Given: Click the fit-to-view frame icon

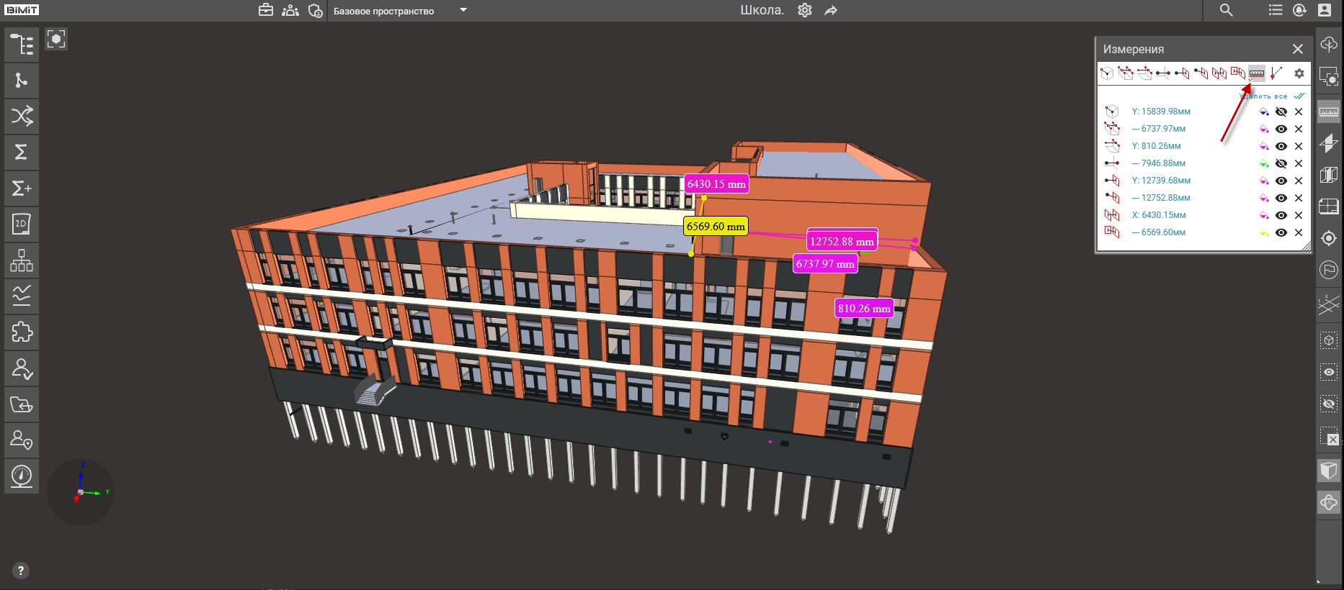Looking at the screenshot, I should coord(56,39).
